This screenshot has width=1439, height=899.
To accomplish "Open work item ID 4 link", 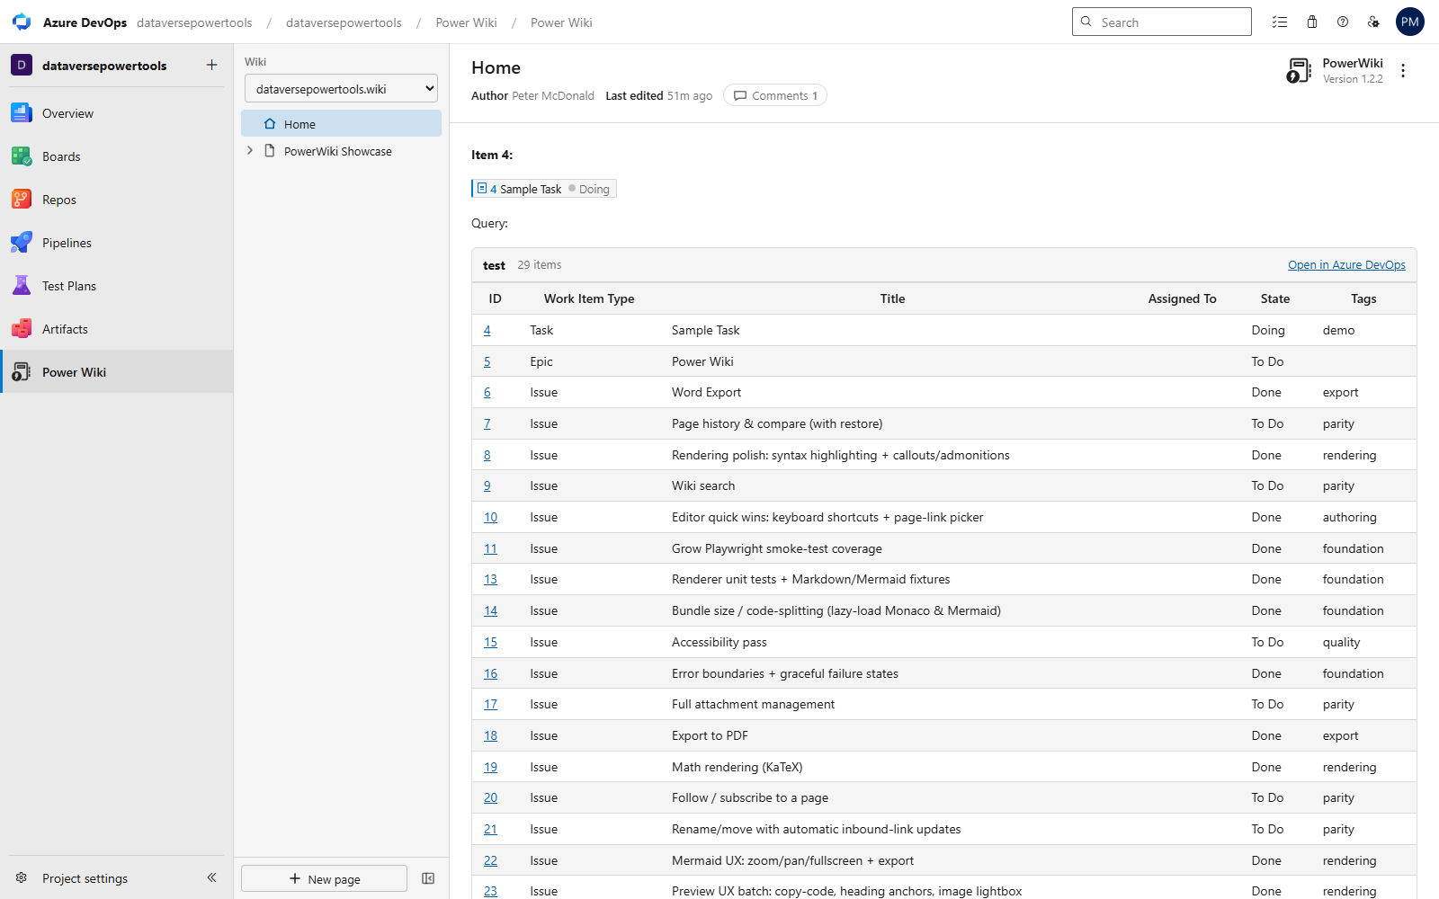I will click(487, 330).
